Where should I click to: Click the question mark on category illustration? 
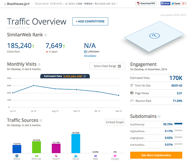[x=154, y=36]
